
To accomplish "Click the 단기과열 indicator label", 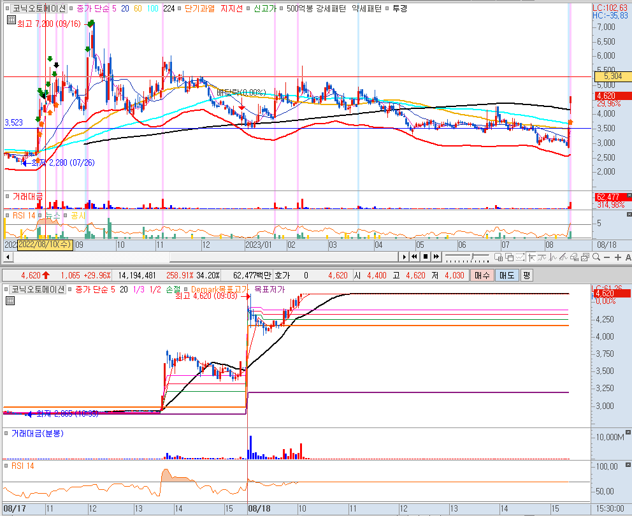I will [199, 8].
